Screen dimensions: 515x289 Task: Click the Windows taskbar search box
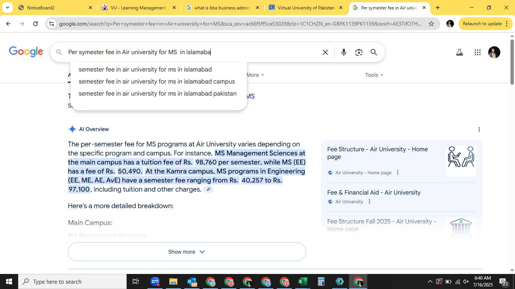tap(72, 281)
